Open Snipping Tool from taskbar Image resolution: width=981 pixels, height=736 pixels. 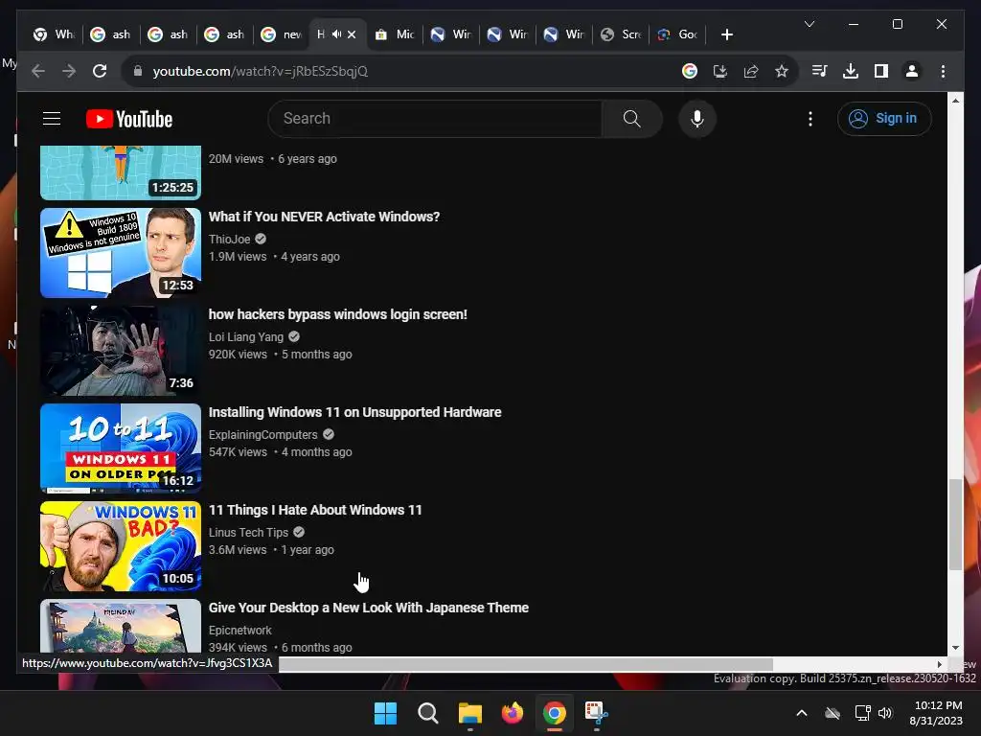tap(596, 713)
